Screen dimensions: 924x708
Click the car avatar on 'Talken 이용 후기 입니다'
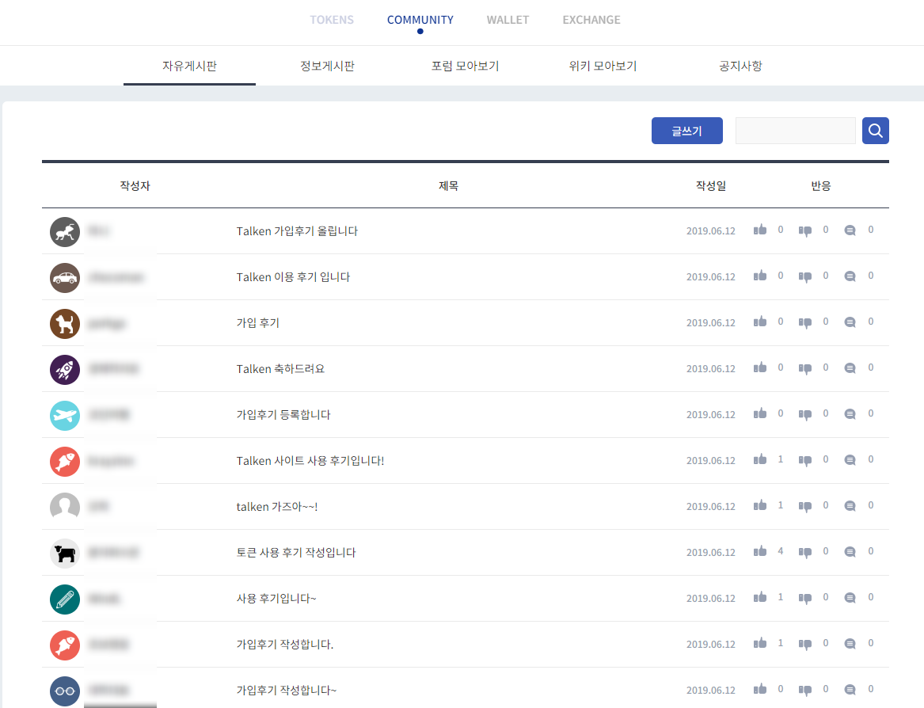(65, 278)
